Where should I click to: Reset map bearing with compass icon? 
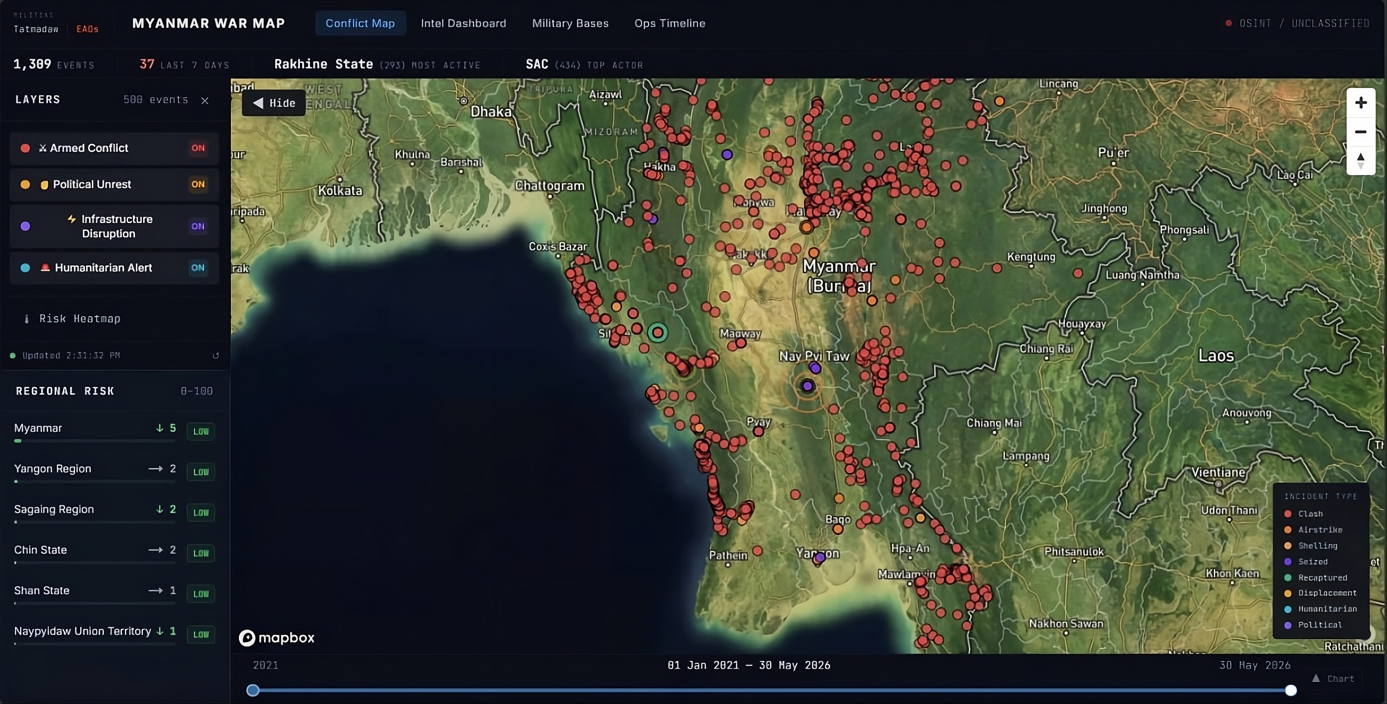click(x=1360, y=161)
